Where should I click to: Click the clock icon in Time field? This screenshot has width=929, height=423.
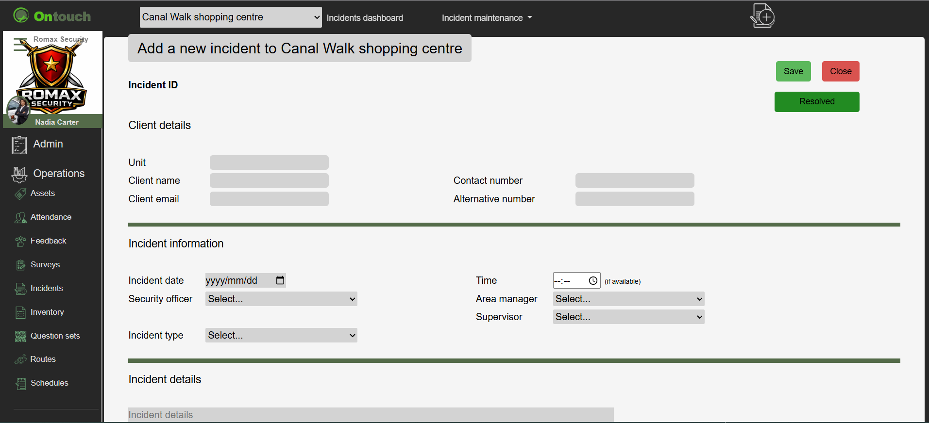593,281
